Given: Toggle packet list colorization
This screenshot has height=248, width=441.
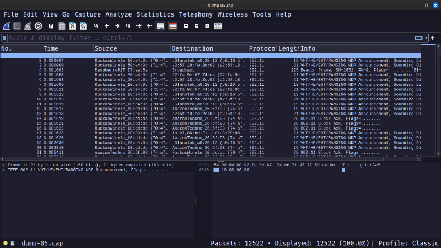Looking at the screenshot, I should click(x=173, y=26).
